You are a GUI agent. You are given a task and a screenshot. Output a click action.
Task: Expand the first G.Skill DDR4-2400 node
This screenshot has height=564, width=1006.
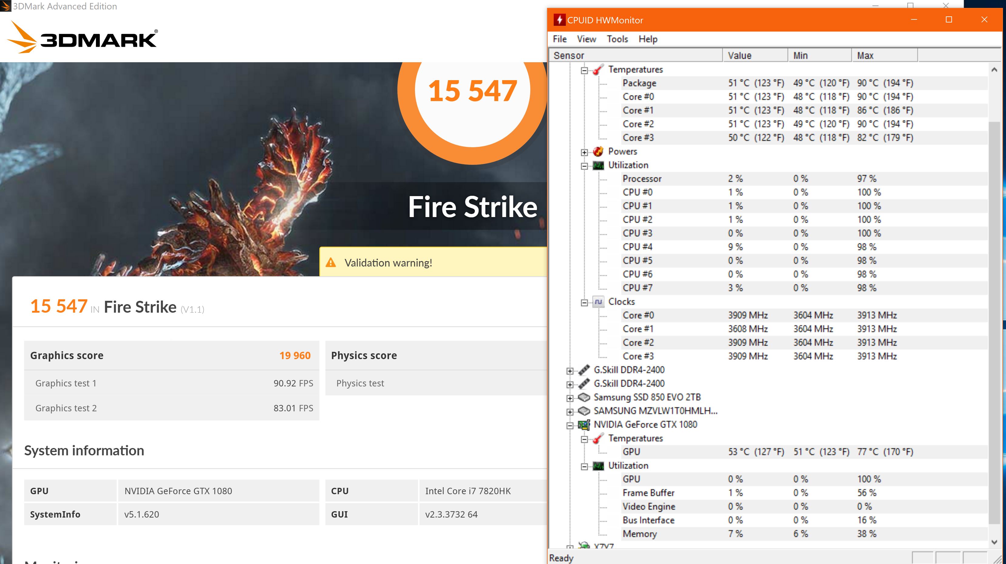570,371
